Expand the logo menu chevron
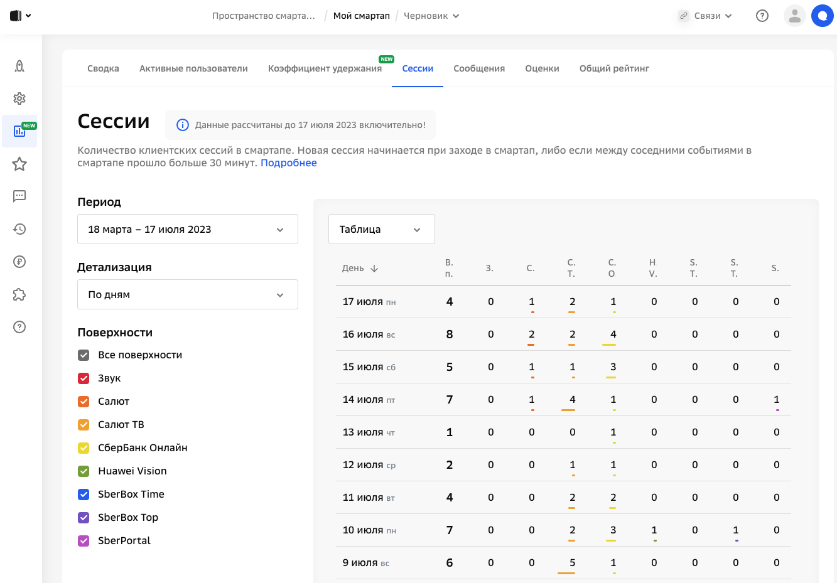The image size is (837, 583). 28,16
